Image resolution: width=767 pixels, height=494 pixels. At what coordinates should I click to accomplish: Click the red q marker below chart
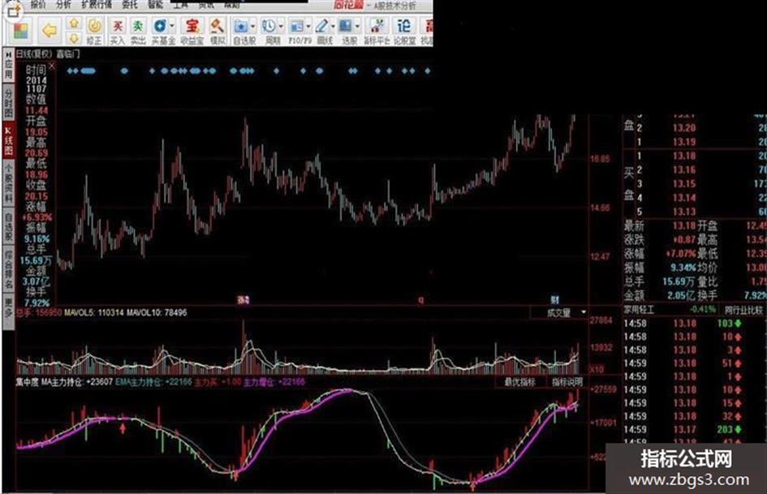click(420, 300)
